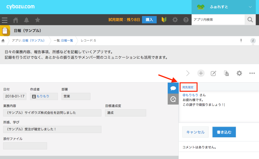Click the コメントはありません。 text

coord(200,147)
